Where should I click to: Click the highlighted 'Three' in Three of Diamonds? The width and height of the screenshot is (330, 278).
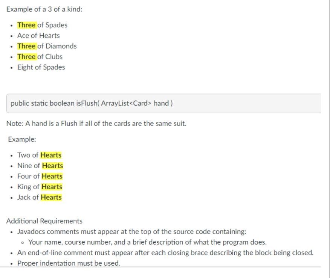pos(26,46)
